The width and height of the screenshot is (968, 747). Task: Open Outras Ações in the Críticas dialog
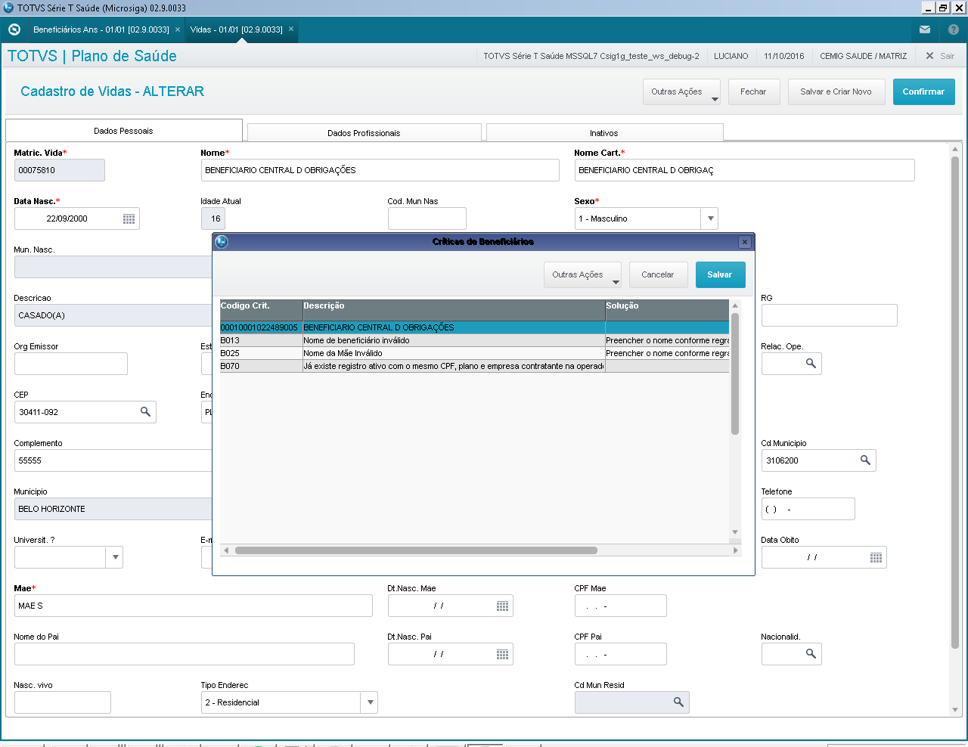(x=582, y=275)
